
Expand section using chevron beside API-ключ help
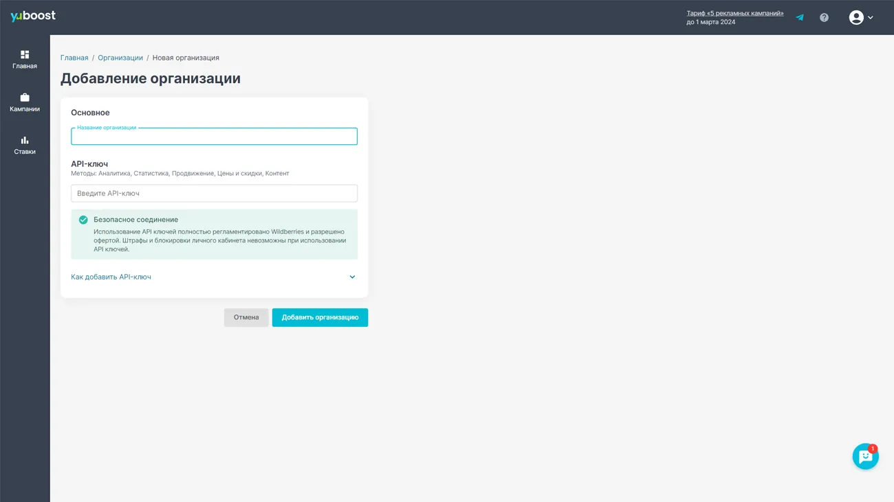[x=352, y=277]
